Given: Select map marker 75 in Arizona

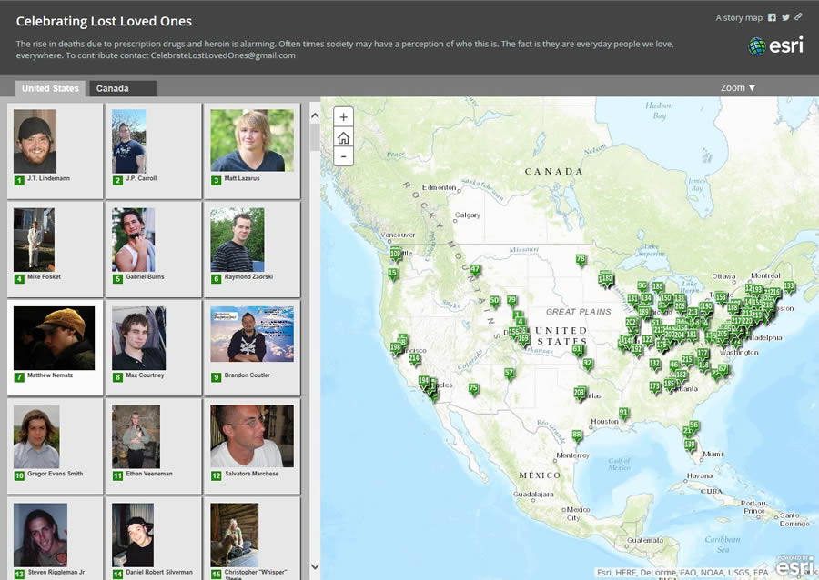Looking at the screenshot, I should coord(473,389).
